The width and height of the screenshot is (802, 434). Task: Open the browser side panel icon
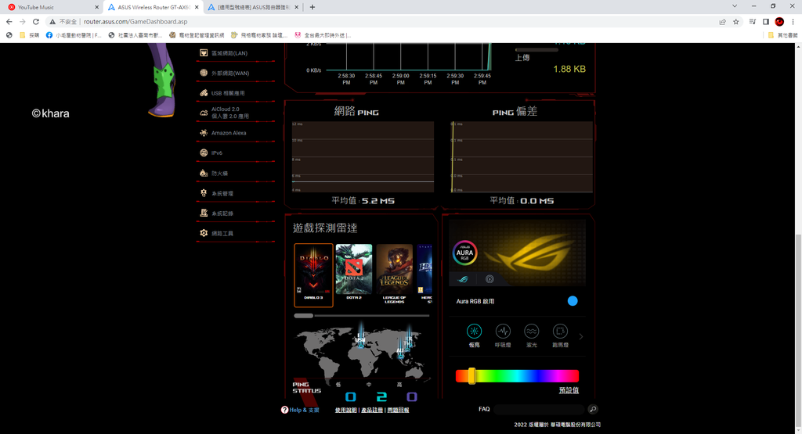(766, 21)
